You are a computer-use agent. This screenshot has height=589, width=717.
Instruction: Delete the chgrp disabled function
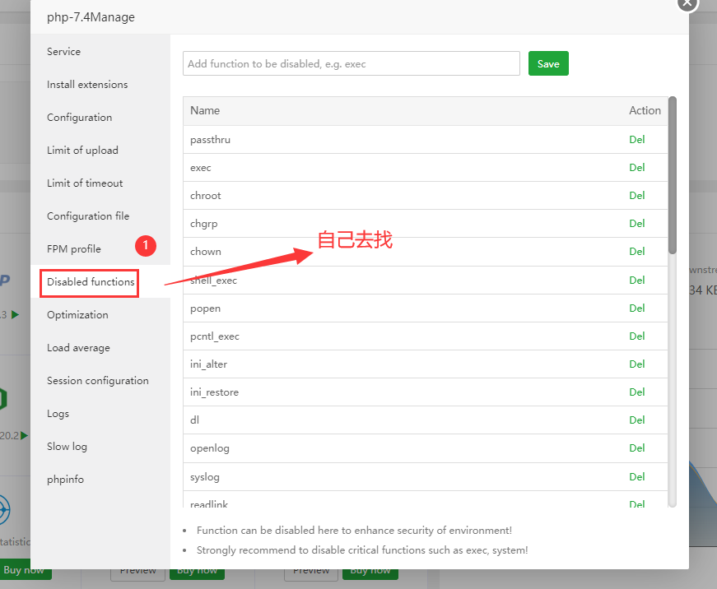(637, 223)
